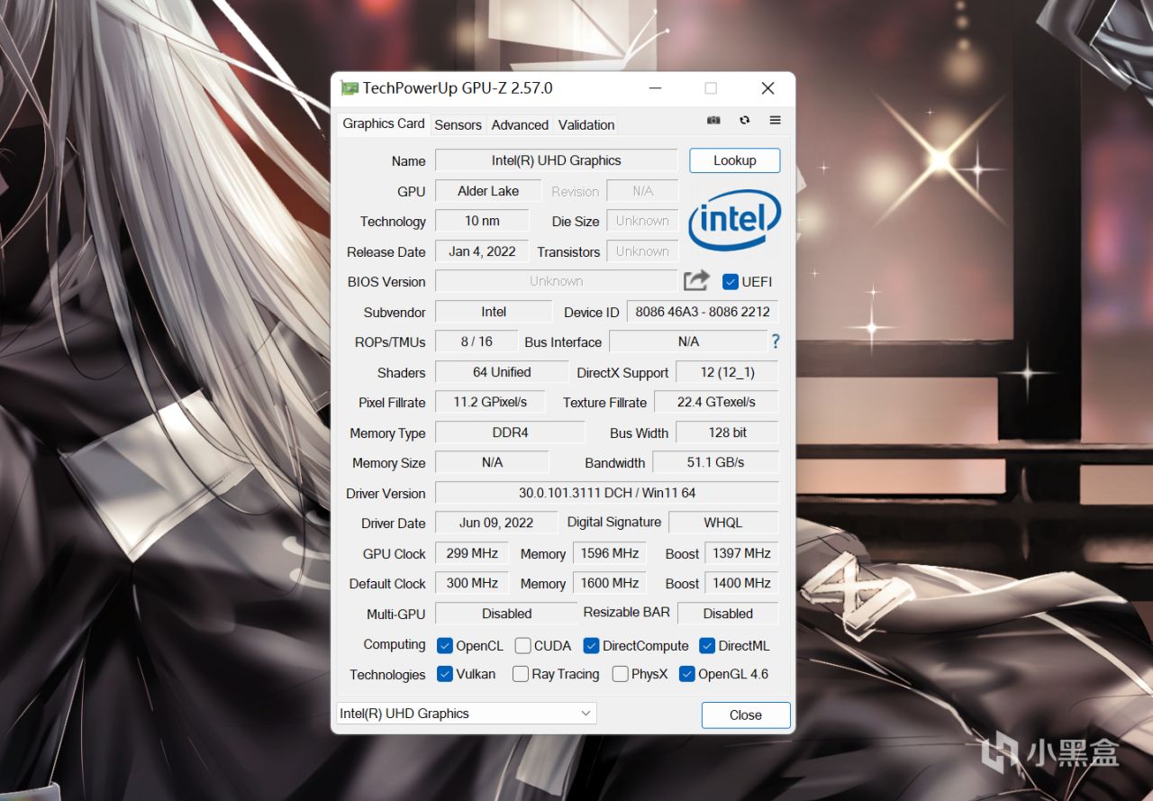The image size is (1153, 801).
Task: Toggle the DirectCompute checkbox
Action: click(x=591, y=646)
